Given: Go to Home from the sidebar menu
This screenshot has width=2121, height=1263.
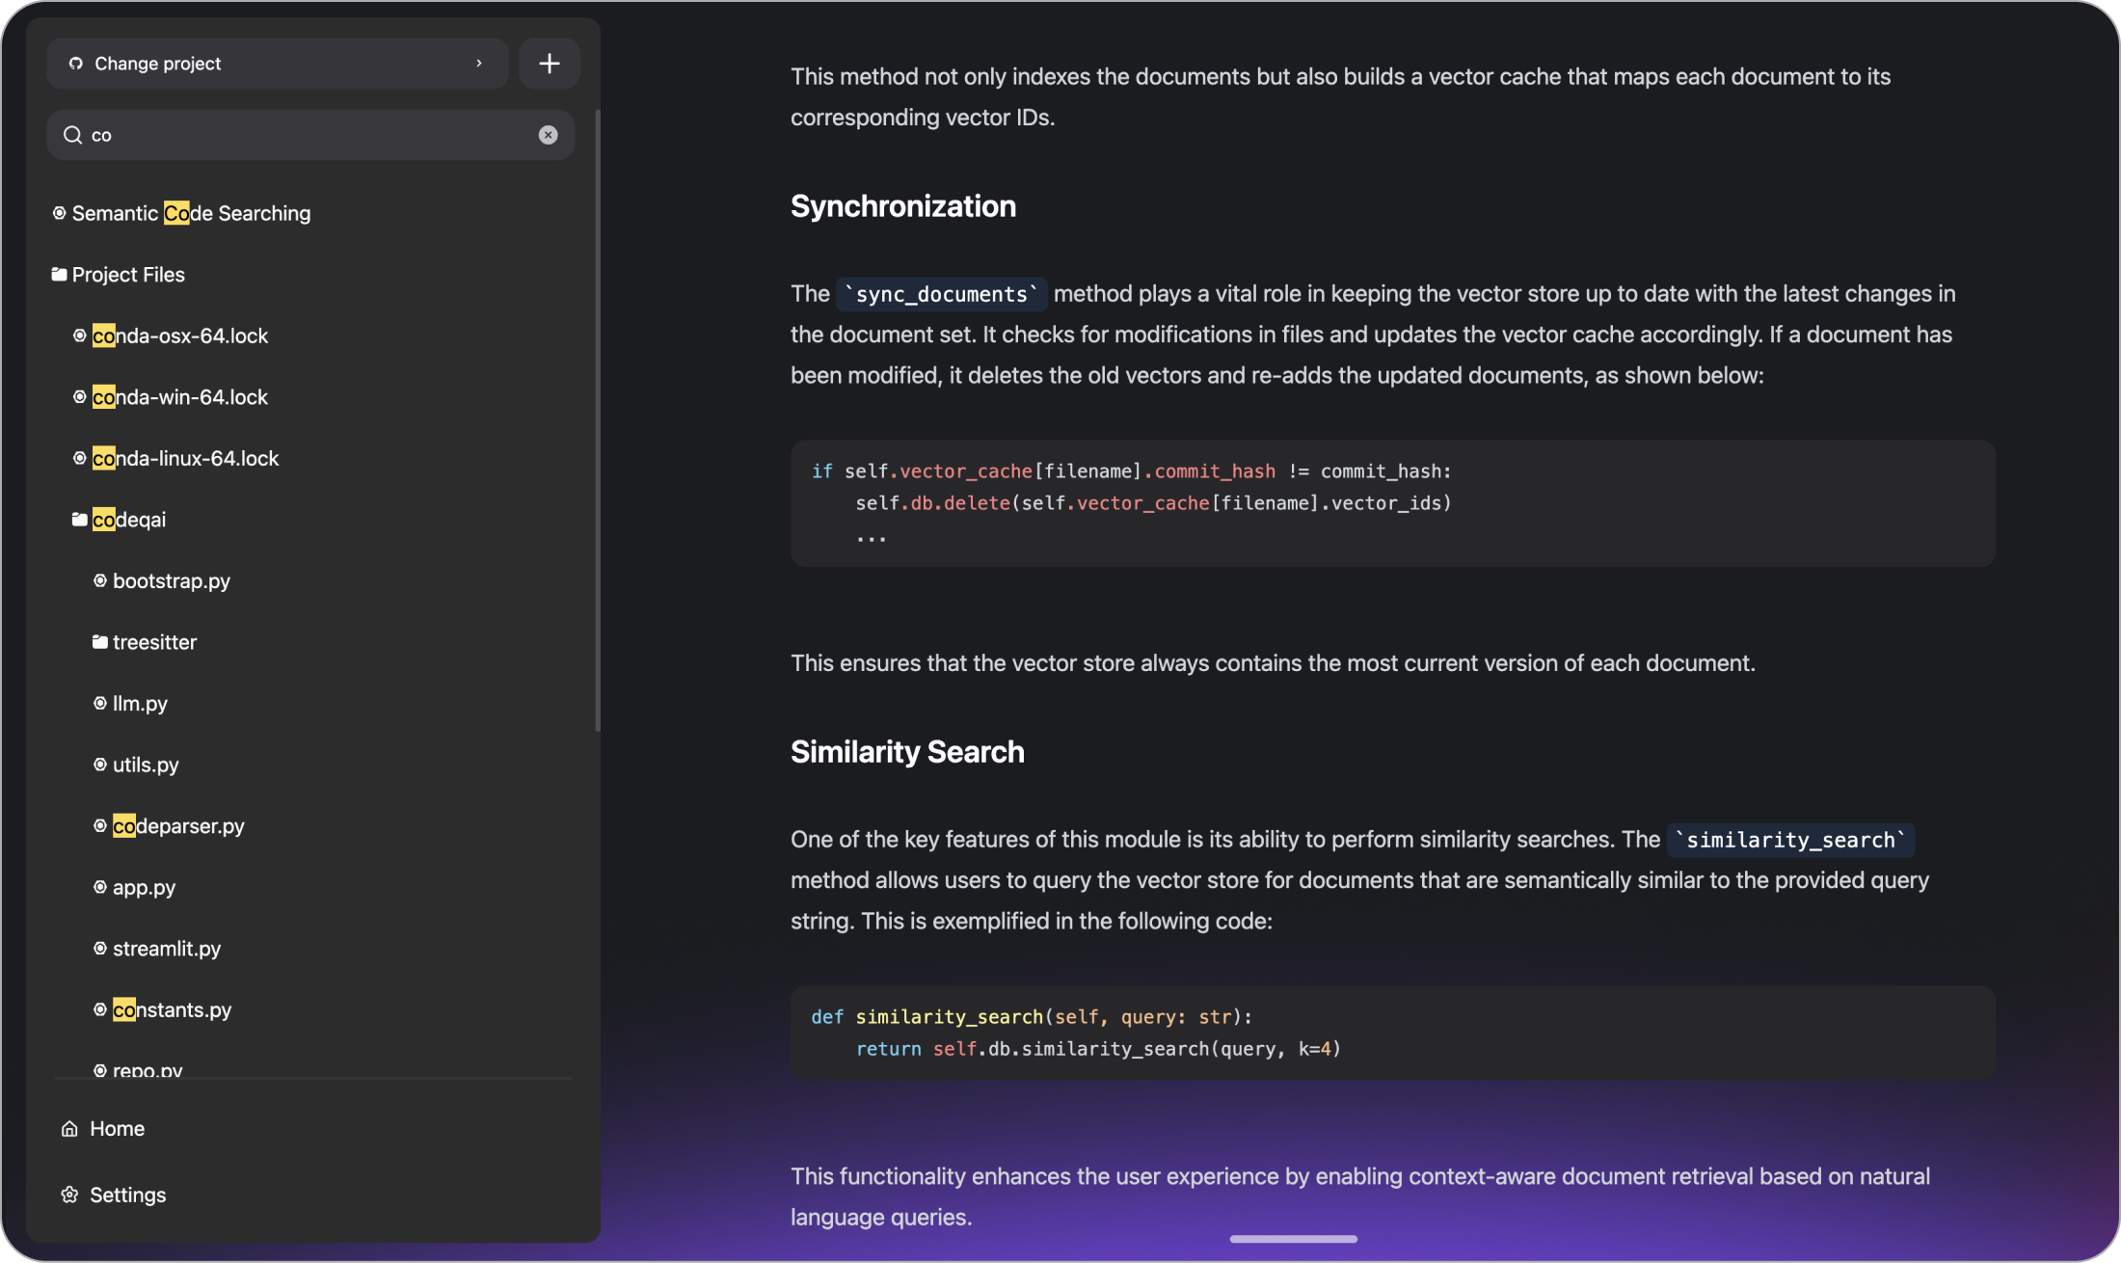Looking at the screenshot, I should 116,1128.
